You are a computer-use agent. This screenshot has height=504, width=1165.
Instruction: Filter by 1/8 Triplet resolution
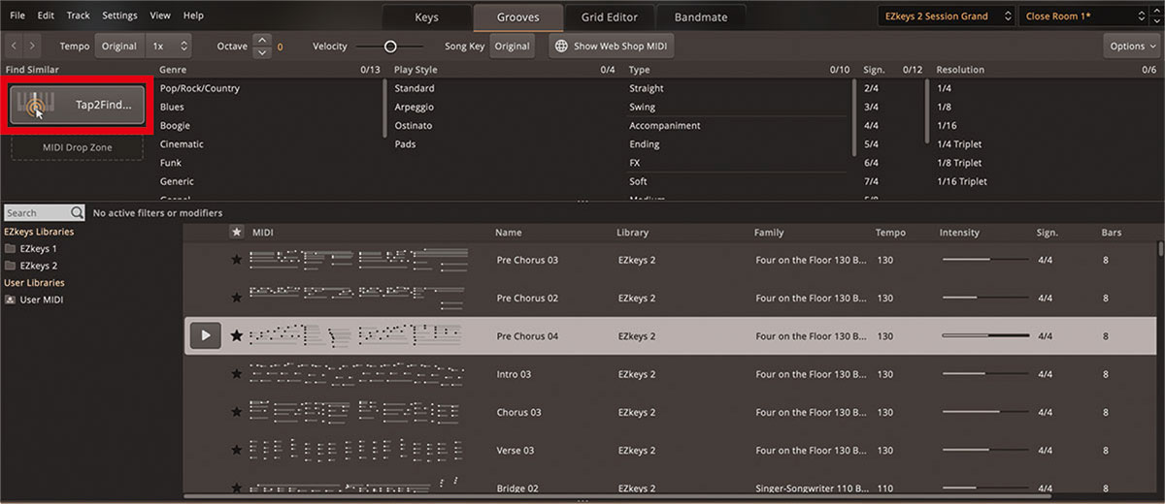(x=959, y=163)
